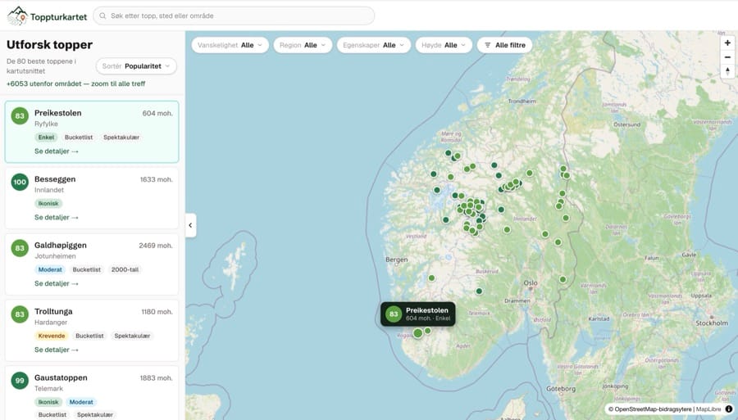
Task: Click the Toppturkartet logo
Action: coord(47,16)
